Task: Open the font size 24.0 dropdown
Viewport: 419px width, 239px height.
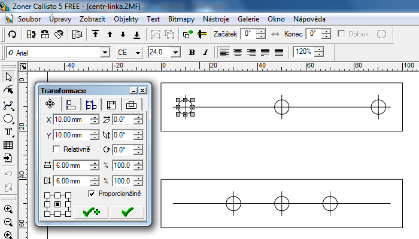Action: point(175,53)
